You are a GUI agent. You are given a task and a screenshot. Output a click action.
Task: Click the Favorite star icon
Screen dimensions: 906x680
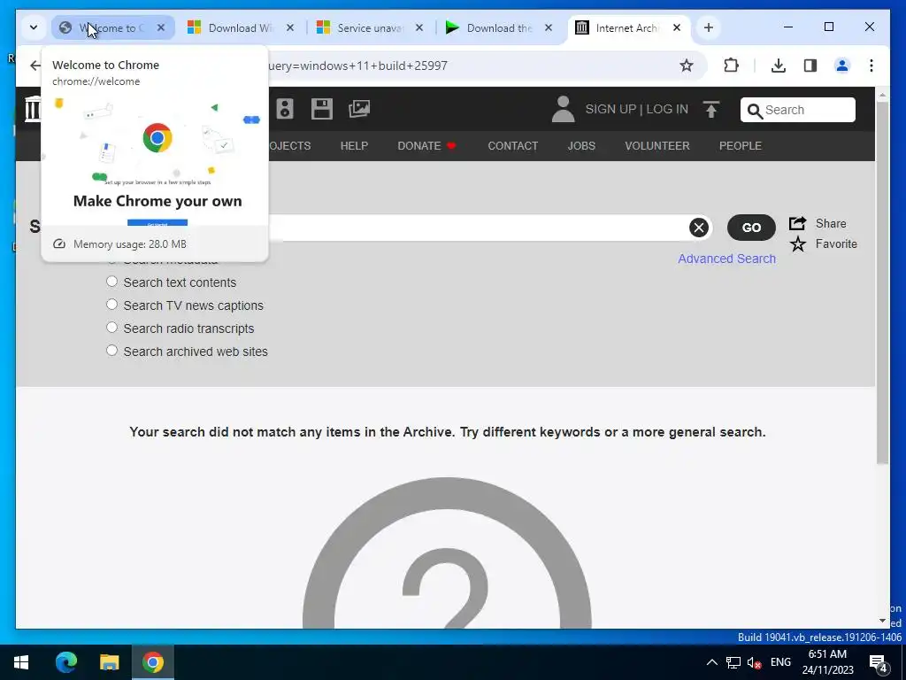[x=798, y=244]
